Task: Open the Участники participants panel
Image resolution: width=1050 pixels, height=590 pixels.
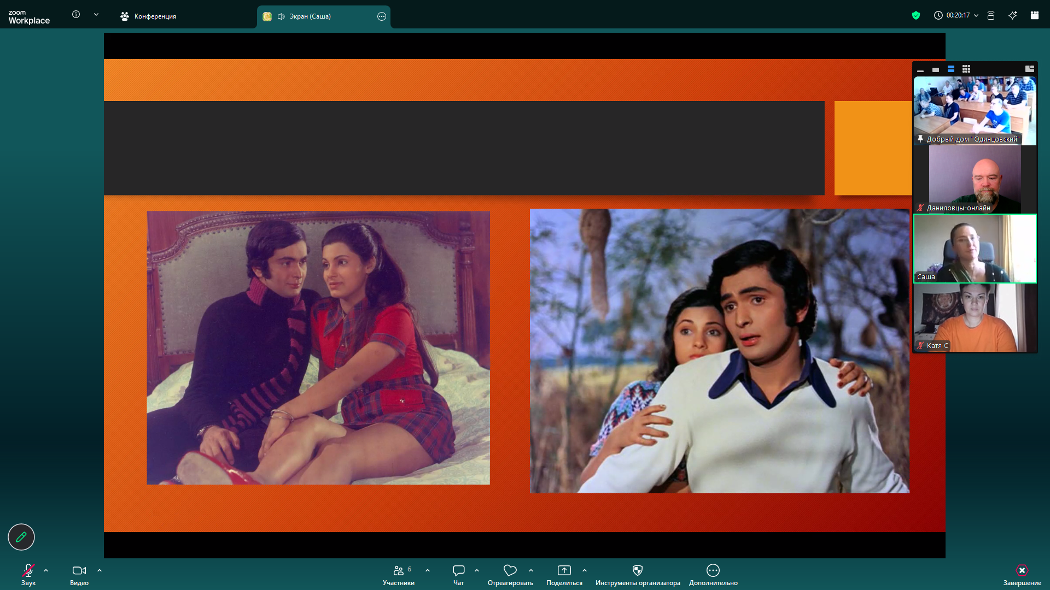Action: coord(399,575)
